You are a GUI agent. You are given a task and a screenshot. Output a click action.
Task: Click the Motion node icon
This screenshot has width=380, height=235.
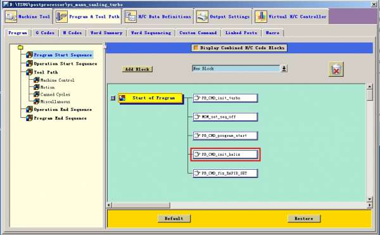tap(37, 87)
